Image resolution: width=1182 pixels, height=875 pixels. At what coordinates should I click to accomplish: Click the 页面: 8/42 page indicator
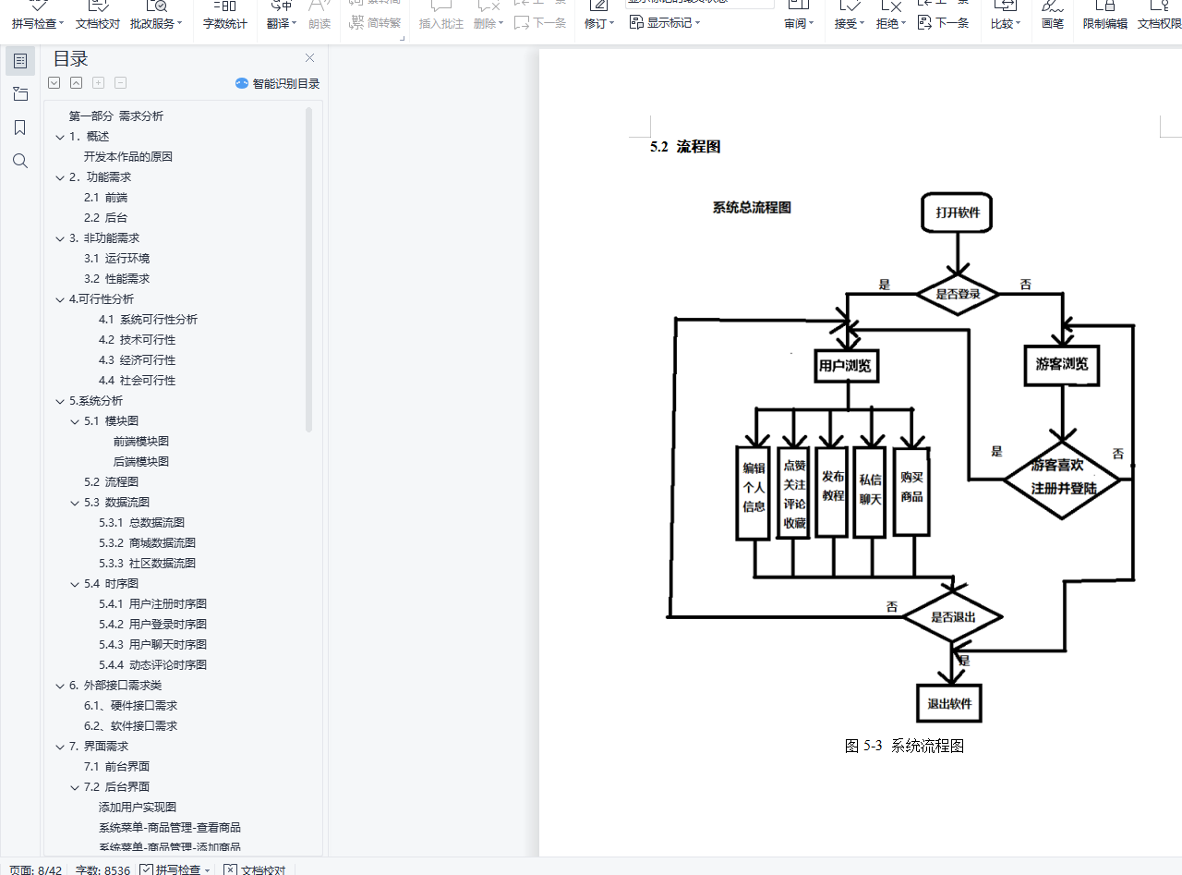tap(36, 869)
